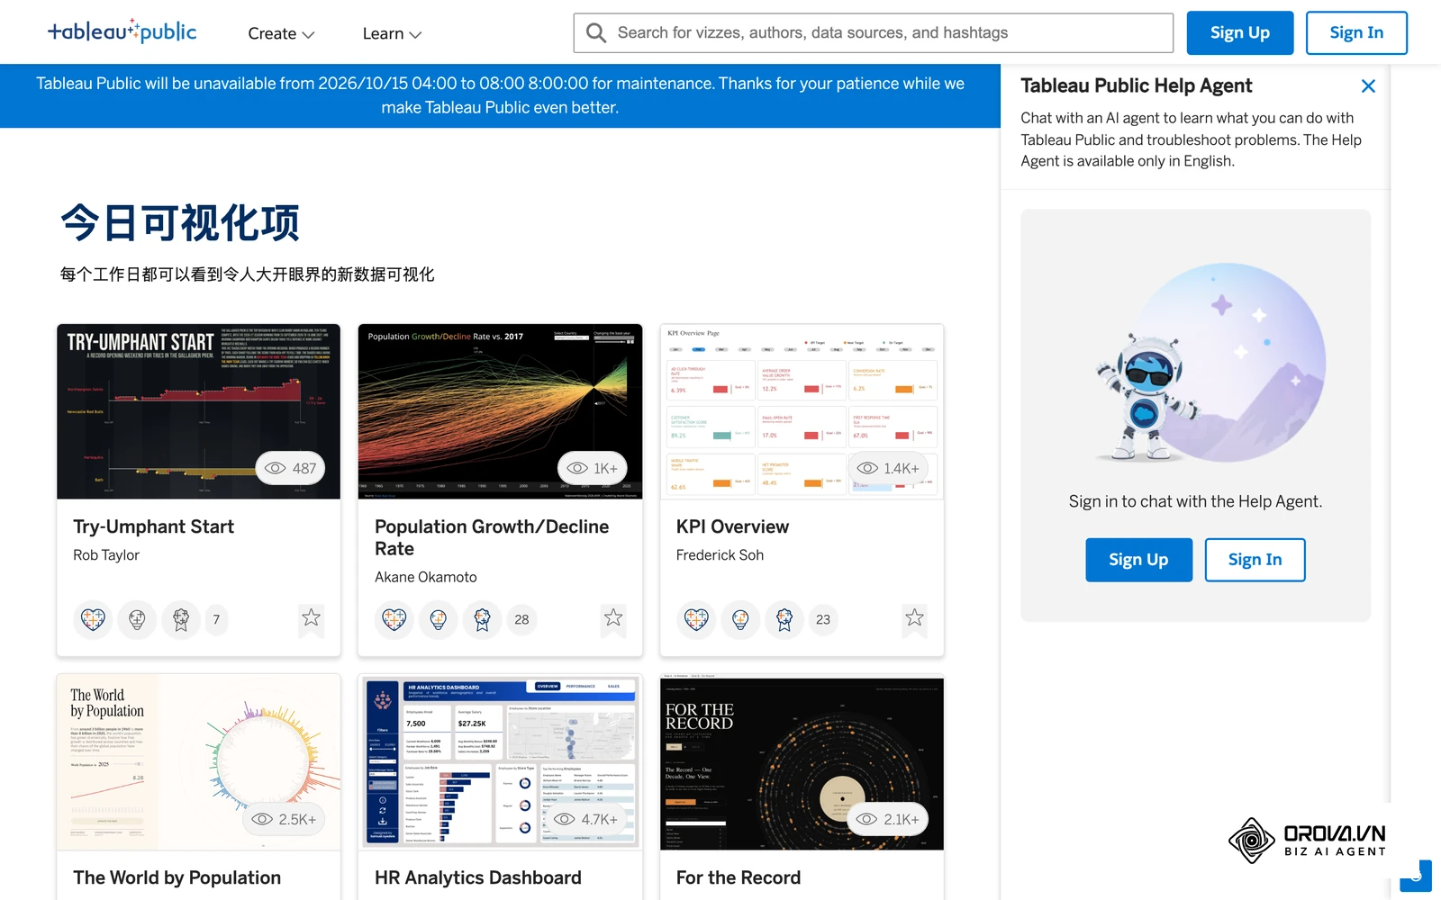Viewport: 1441px width, 900px height.
Task: Open the Population Growth/Decline Rate thumbnail
Action: (500, 411)
